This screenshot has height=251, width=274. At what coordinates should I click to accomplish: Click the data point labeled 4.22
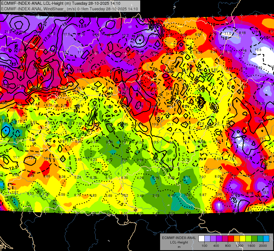[x=188, y=213]
